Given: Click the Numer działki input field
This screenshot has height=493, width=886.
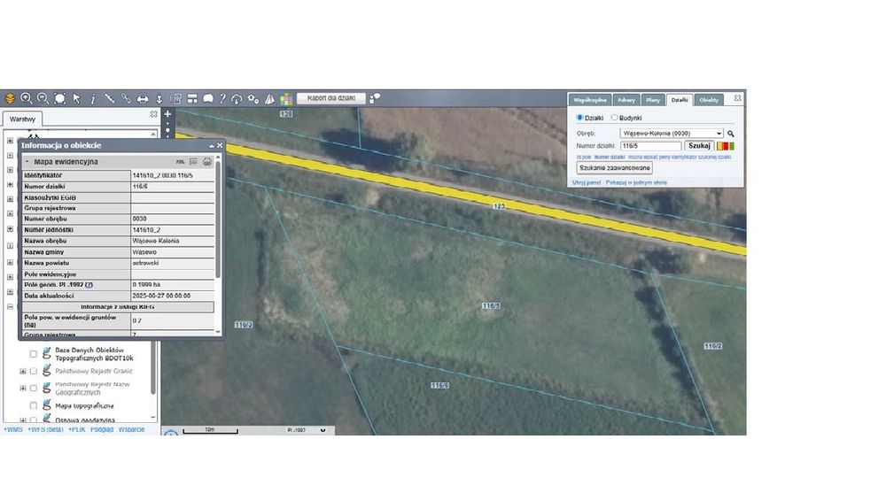Looking at the screenshot, I should tap(651, 146).
